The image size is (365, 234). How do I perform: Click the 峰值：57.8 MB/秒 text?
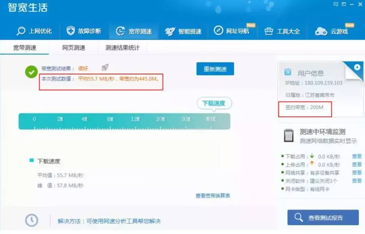click(x=60, y=185)
